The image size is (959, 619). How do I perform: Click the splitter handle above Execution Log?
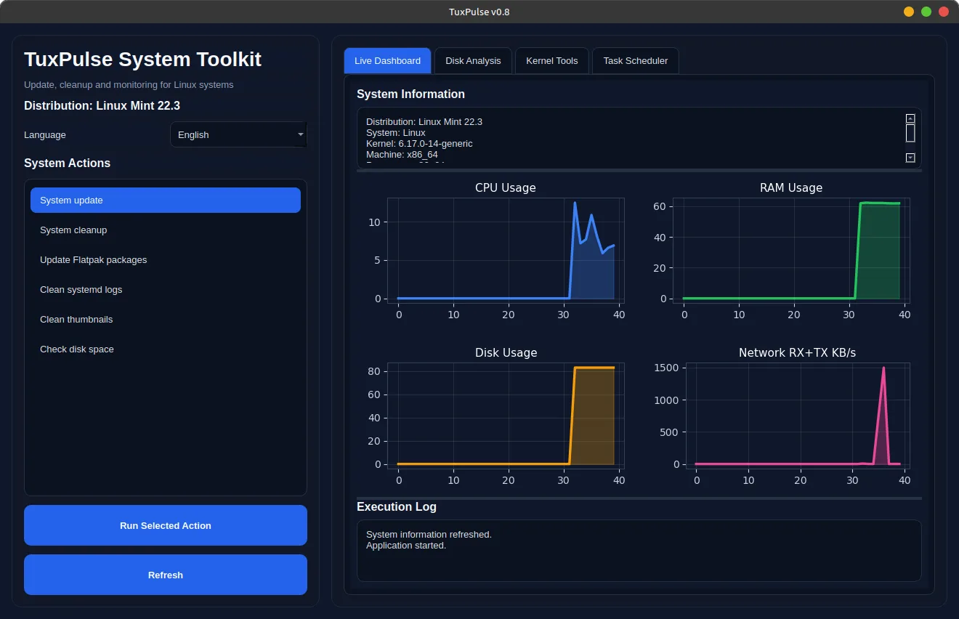pos(639,497)
